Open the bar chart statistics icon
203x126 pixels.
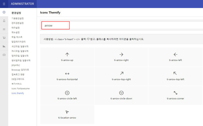tap(4, 46)
